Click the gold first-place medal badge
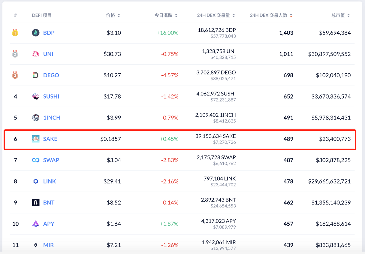This screenshot has width=365, height=254. point(15,33)
